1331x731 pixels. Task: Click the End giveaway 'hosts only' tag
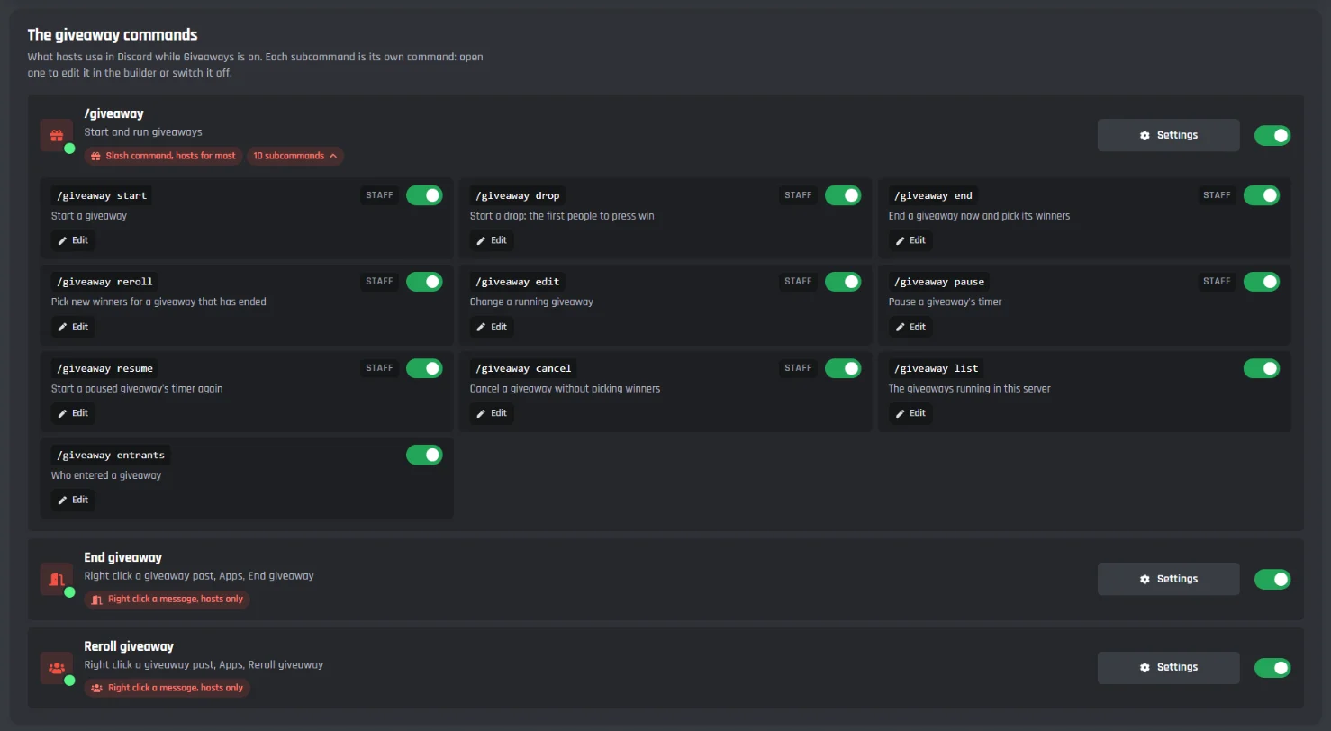coord(168,599)
